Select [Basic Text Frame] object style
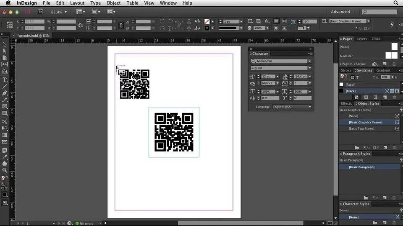The height and width of the screenshot is (226, 403). 369,128
